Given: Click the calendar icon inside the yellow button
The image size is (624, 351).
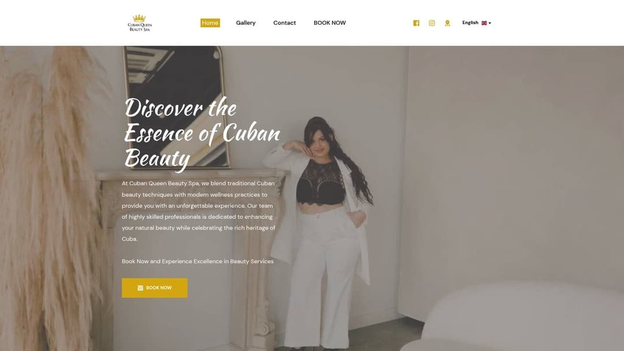Looking at the screenshot, I should coord(140,288).
